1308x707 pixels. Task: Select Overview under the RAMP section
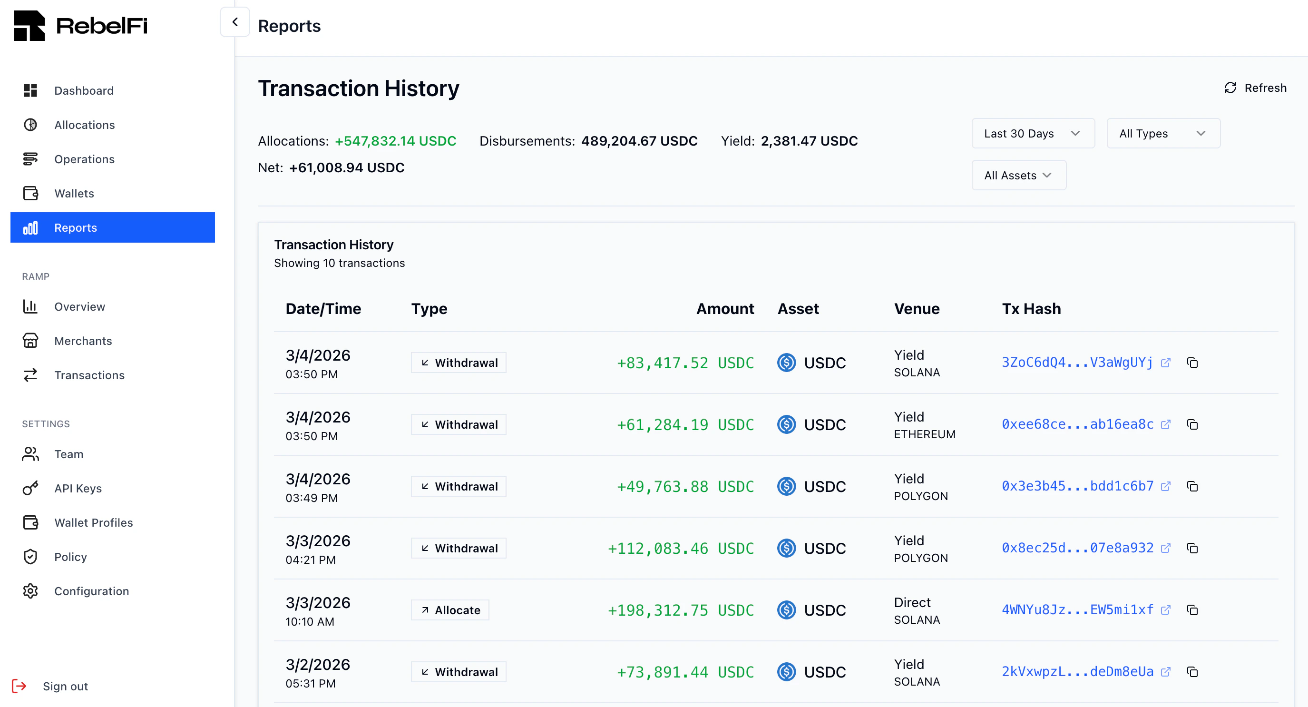pos(30,307)
